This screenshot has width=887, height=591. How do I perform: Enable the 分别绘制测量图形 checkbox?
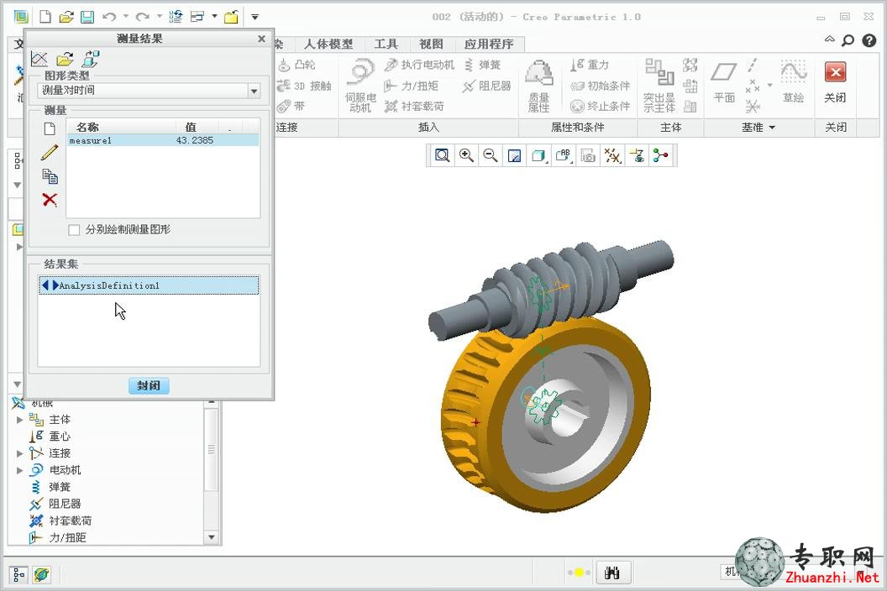click(x=74, y=230)
